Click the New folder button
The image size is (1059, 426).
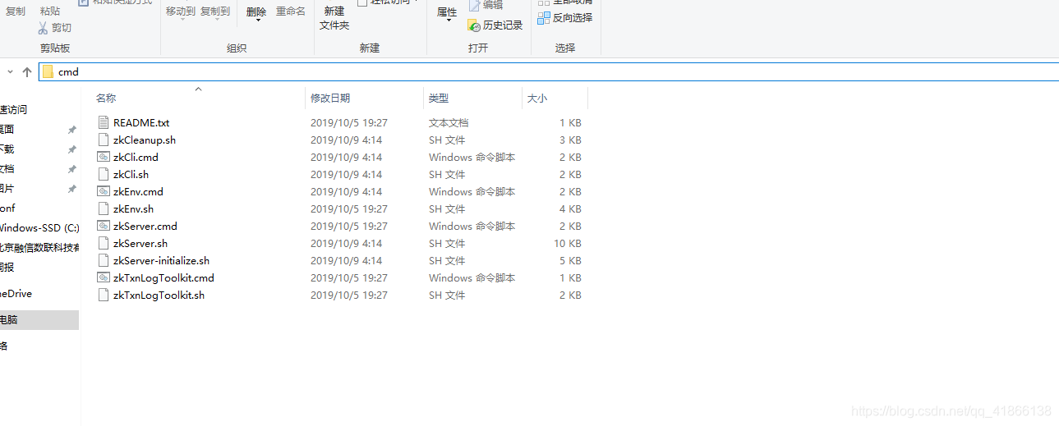tap(334, 18)
